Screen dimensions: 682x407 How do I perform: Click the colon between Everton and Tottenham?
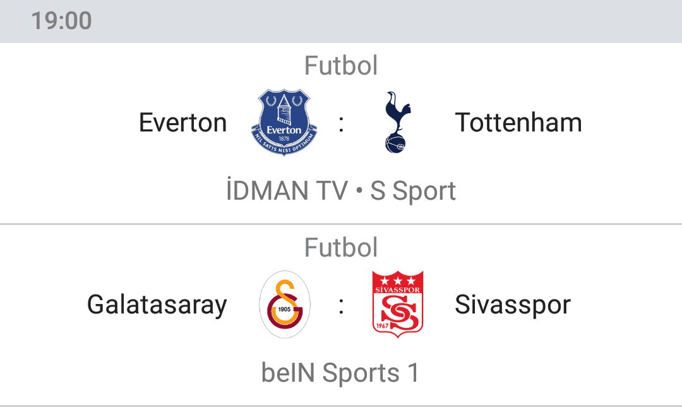(x=342, y=124)
